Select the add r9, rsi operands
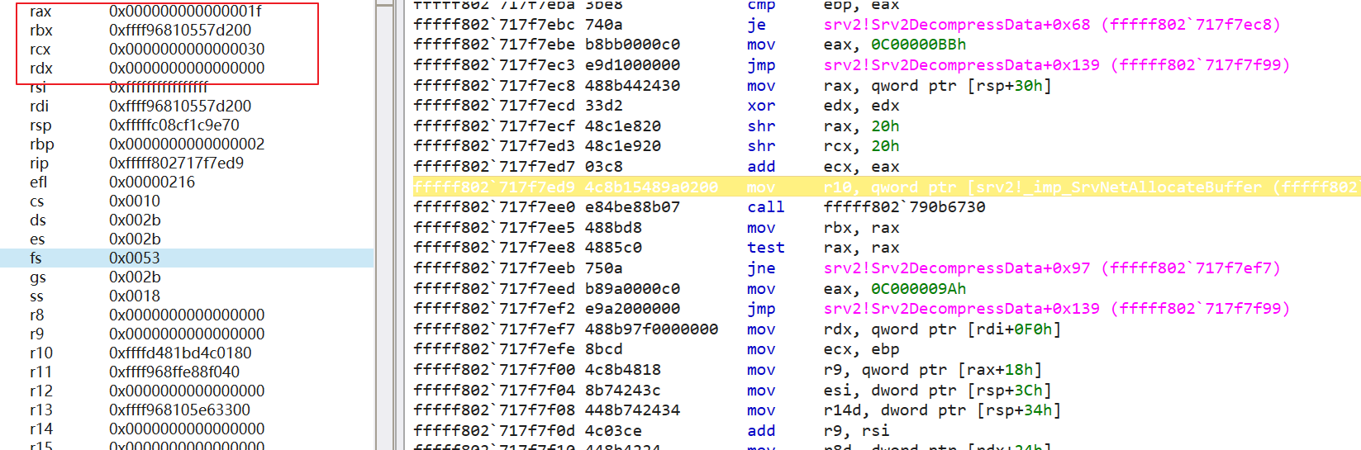Screen dimensions: 1361x450 pos(857,431)
